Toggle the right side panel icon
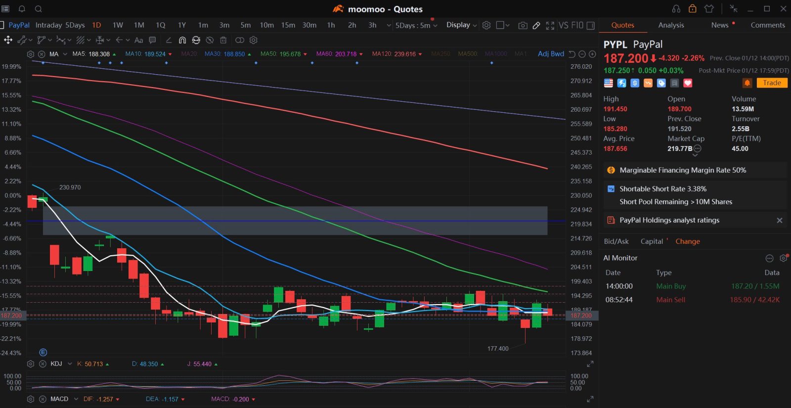Viewport: 791px width, 408px height. click(590, 25)
